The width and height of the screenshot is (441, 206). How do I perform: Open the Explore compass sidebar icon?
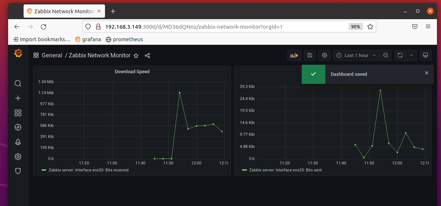click(18, 127)
